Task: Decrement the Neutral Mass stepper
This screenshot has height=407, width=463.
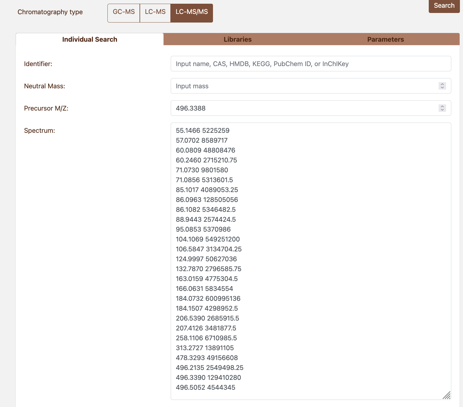Action: click(442, 88)
